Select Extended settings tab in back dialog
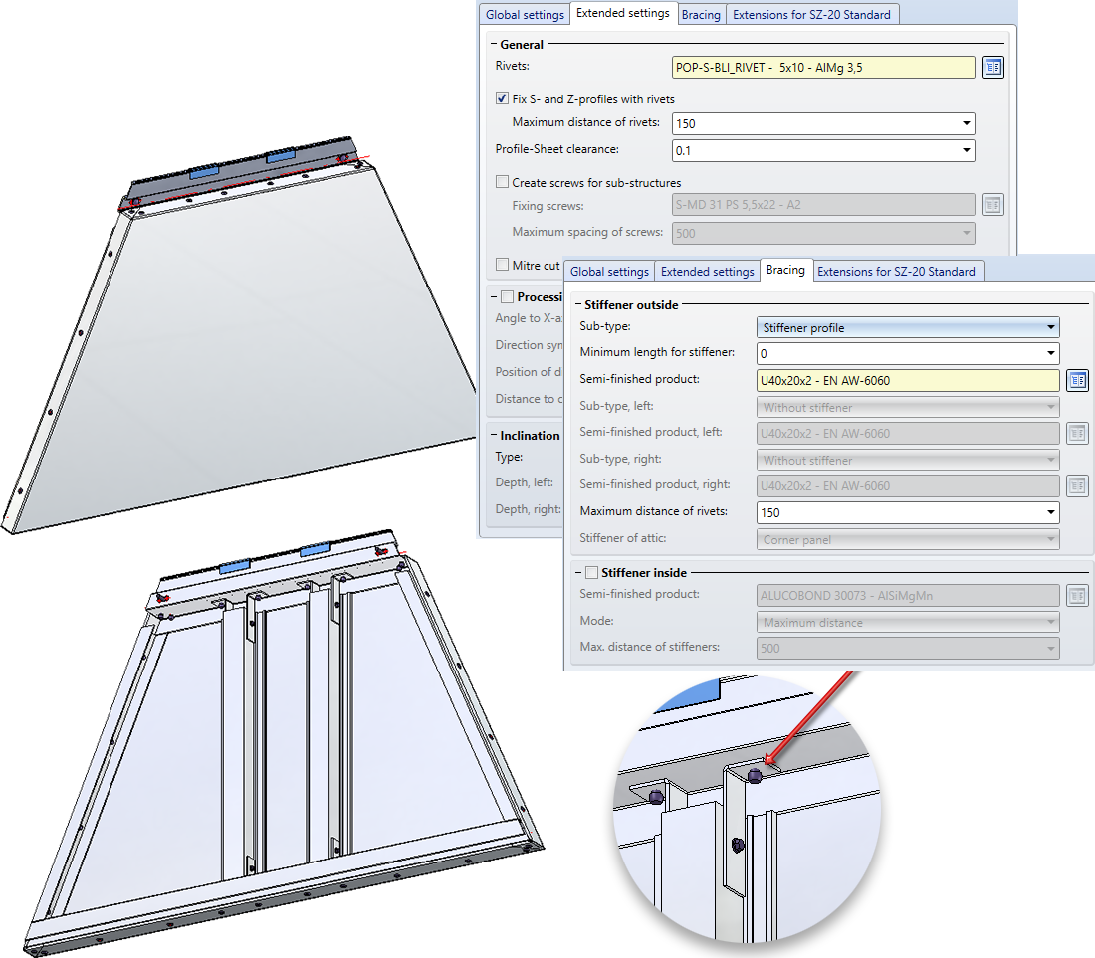Image resolution: width=1095 pixels, height=958 pixels. click(623, 13)
